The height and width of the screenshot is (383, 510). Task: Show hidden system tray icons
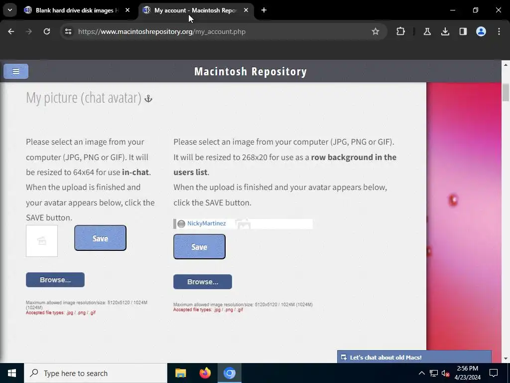click(x=421, y=373)
